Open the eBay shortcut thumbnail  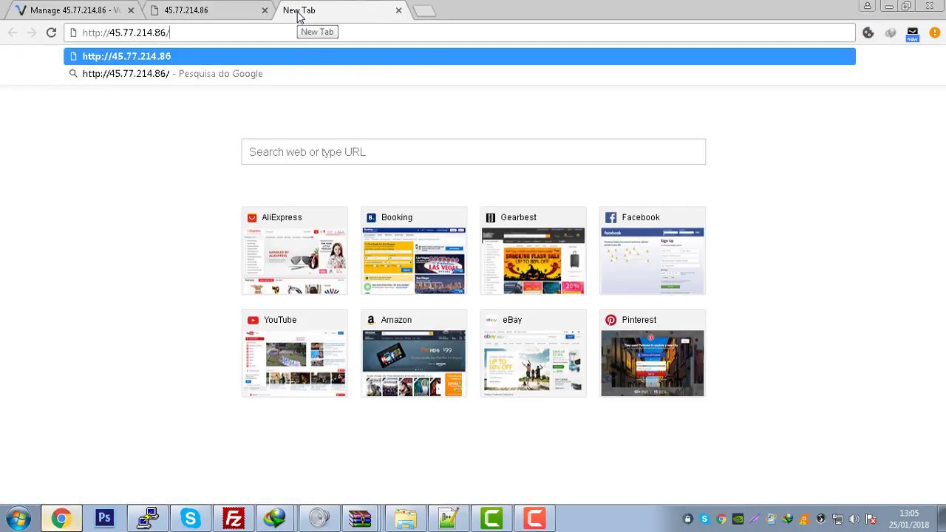(x=533, y=353)
